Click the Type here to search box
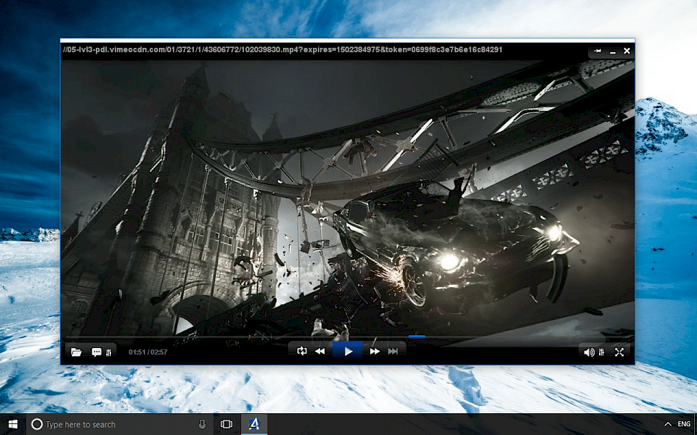 120,424
